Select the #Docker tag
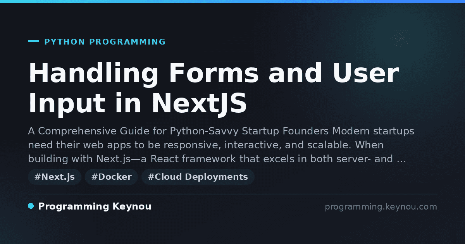 tap(112, 177)
